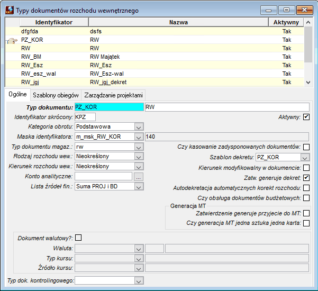The width and height of the screenshot is (318, 291).
Task: Open the Typ kursu dropdown
Action: click(x=139, y=259)
